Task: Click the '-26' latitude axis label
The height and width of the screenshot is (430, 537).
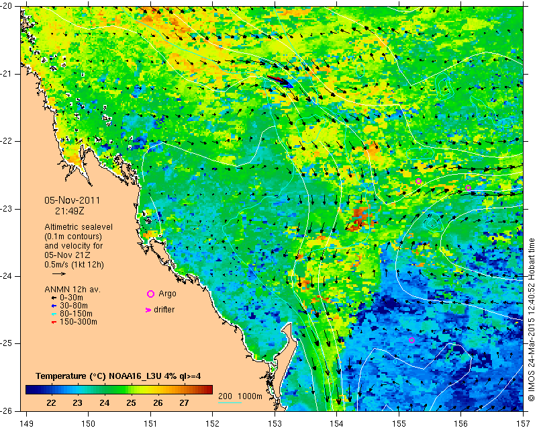Action: coord(7,411)
